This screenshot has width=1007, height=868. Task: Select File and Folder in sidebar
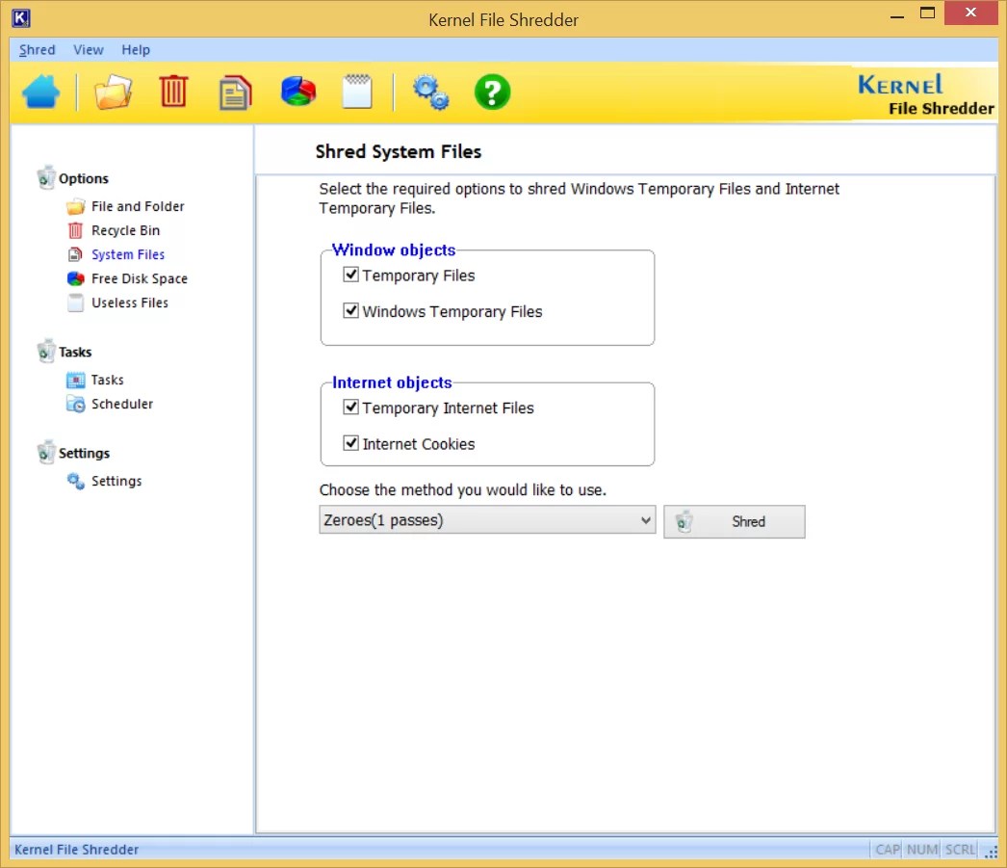(x=138, y=206)
